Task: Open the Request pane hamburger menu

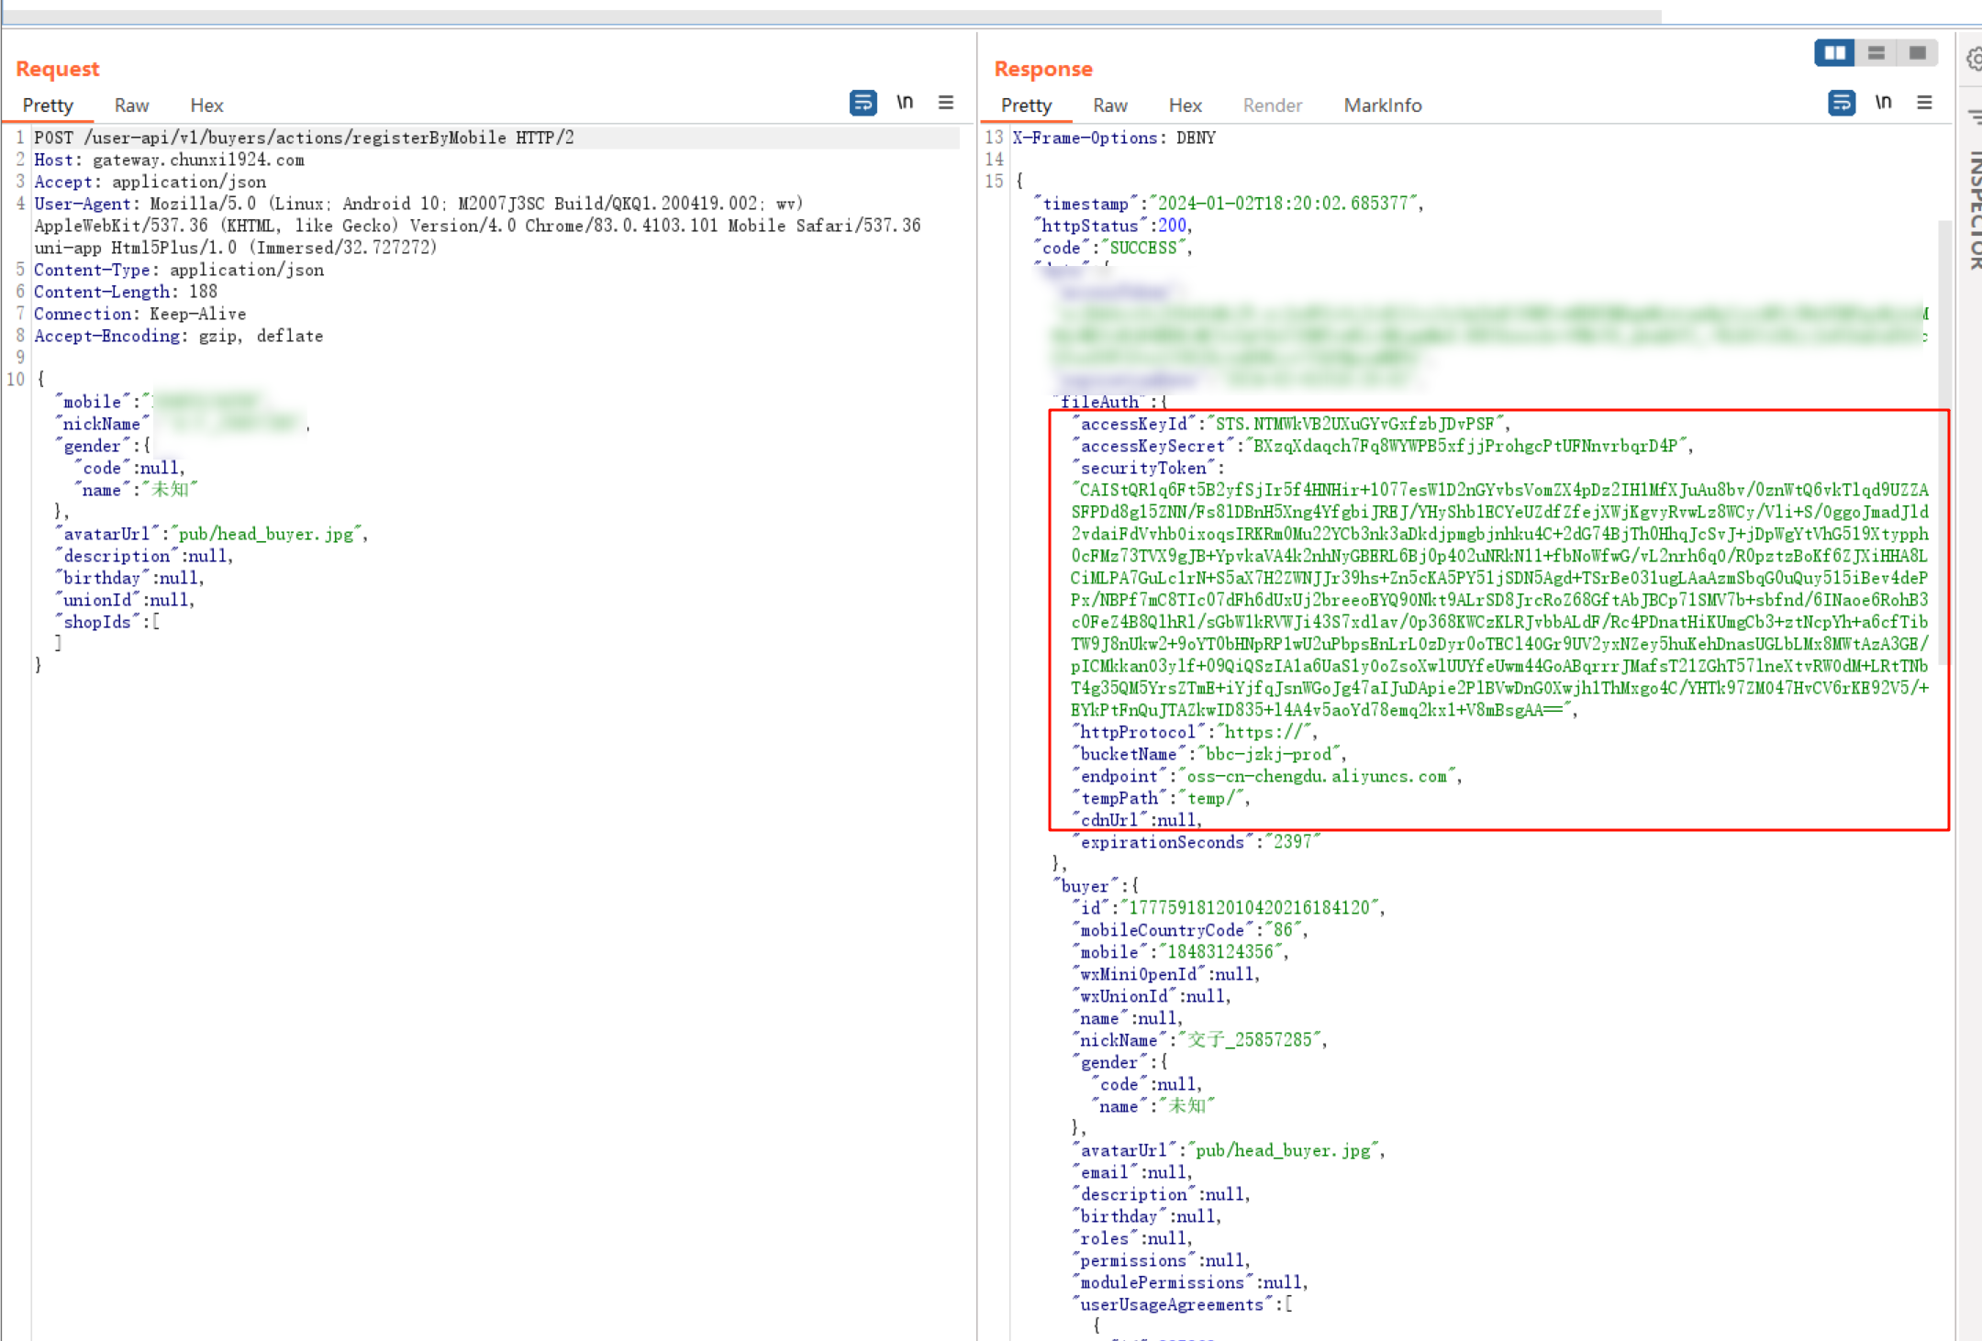Action: [x=946, y=103]
